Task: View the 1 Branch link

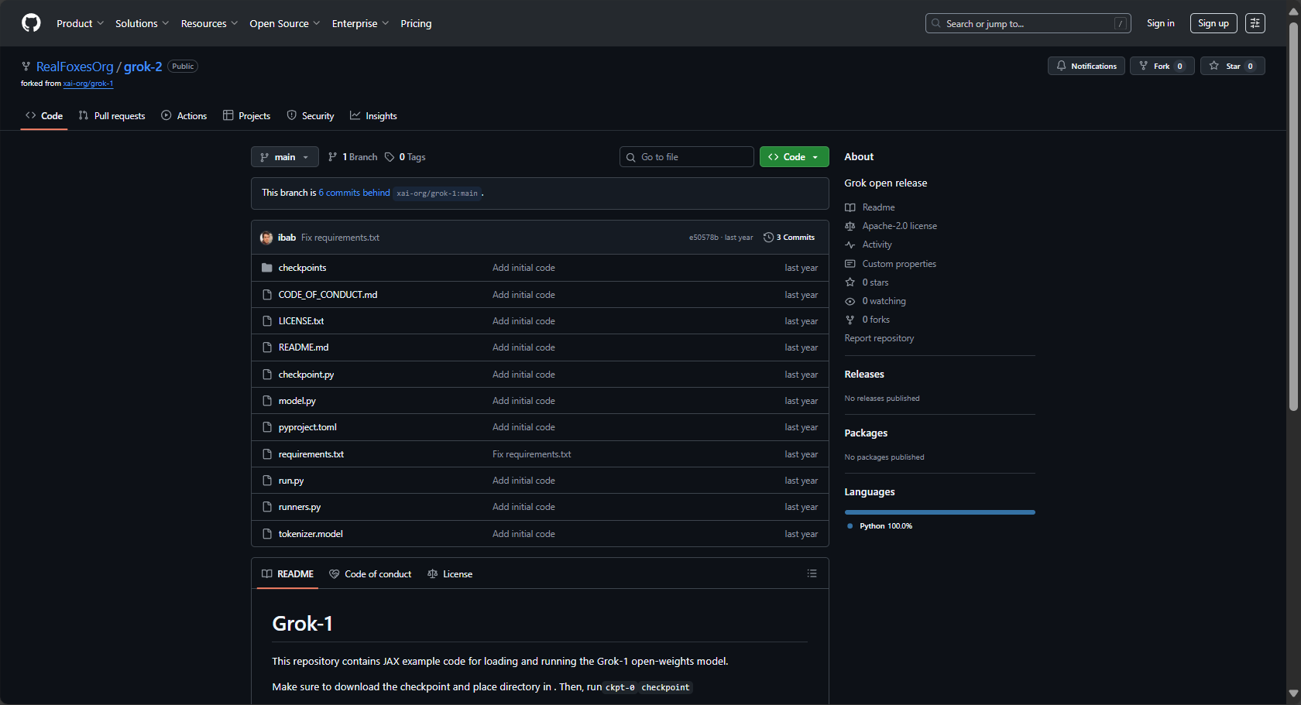Action: pos(353,157)
